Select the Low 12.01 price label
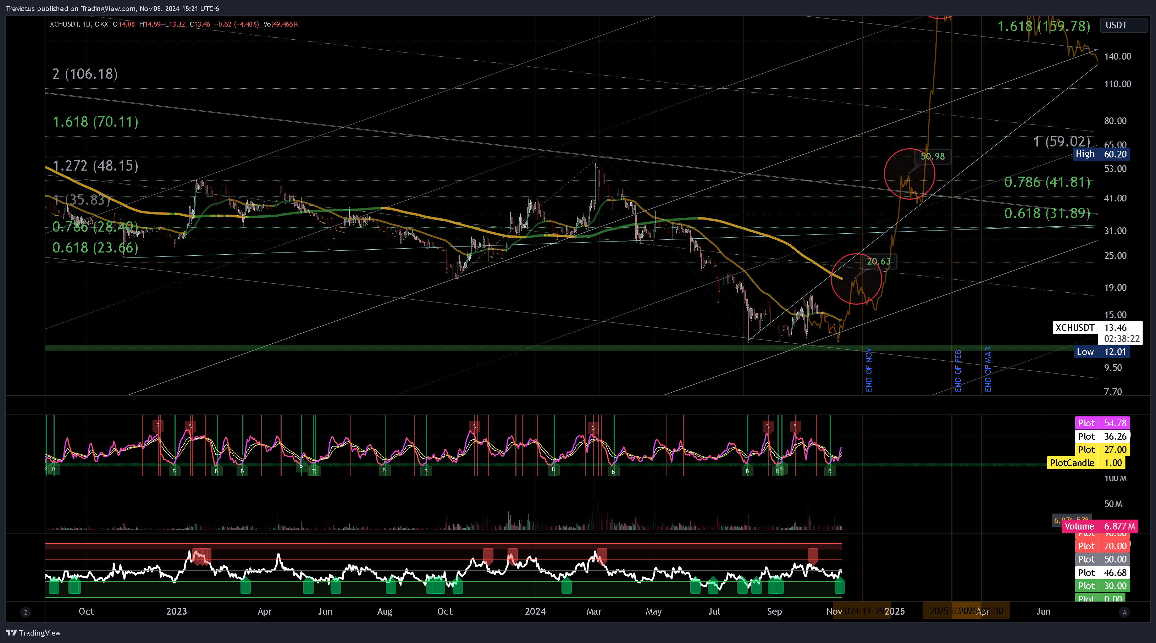Viewport: 1156px width, 643px height. 1101,352
